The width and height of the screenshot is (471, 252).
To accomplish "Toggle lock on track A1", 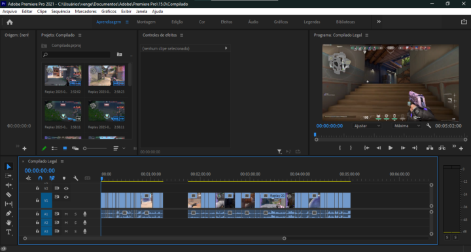I will (37, 213).
